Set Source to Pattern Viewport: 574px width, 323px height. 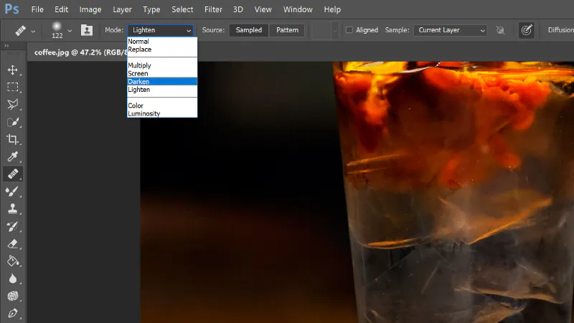(x=287, y=30)
